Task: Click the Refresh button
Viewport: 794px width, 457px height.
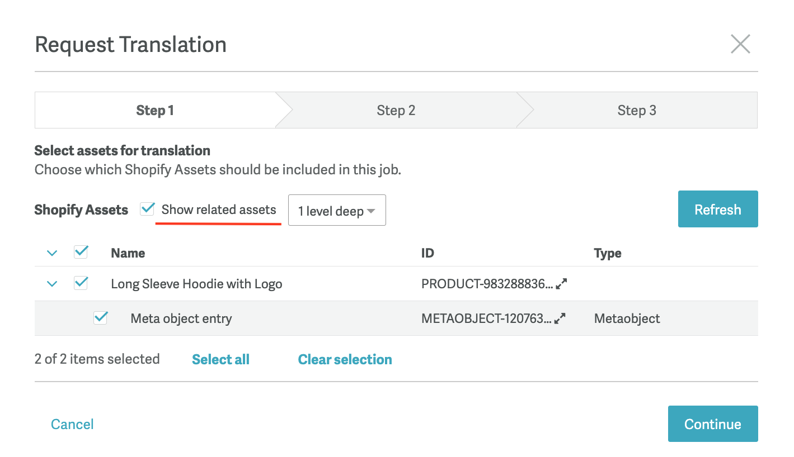Action: click(718, 209)
